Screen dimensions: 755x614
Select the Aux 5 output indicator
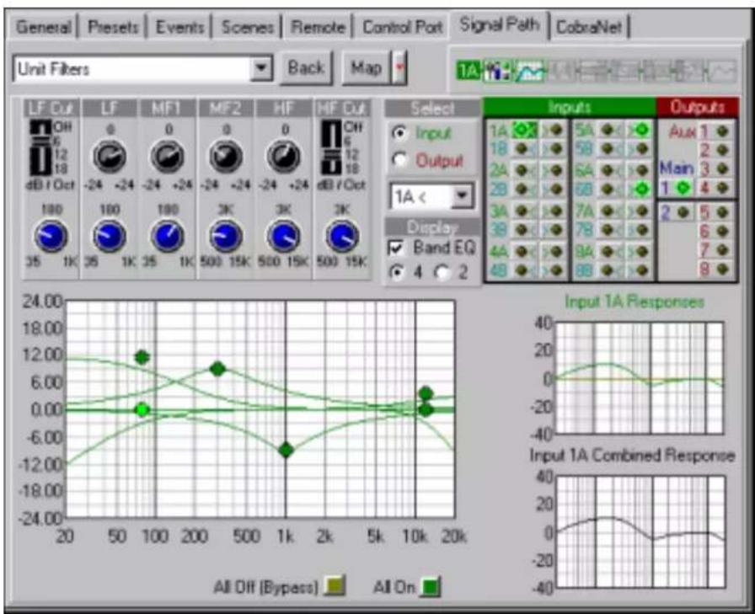coord(722,212)
